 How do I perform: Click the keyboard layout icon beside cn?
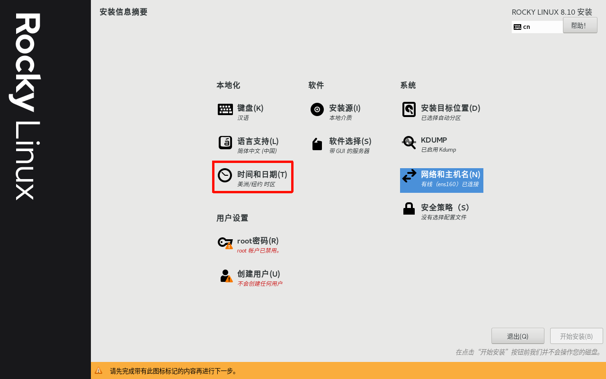(x=517, y=27)
